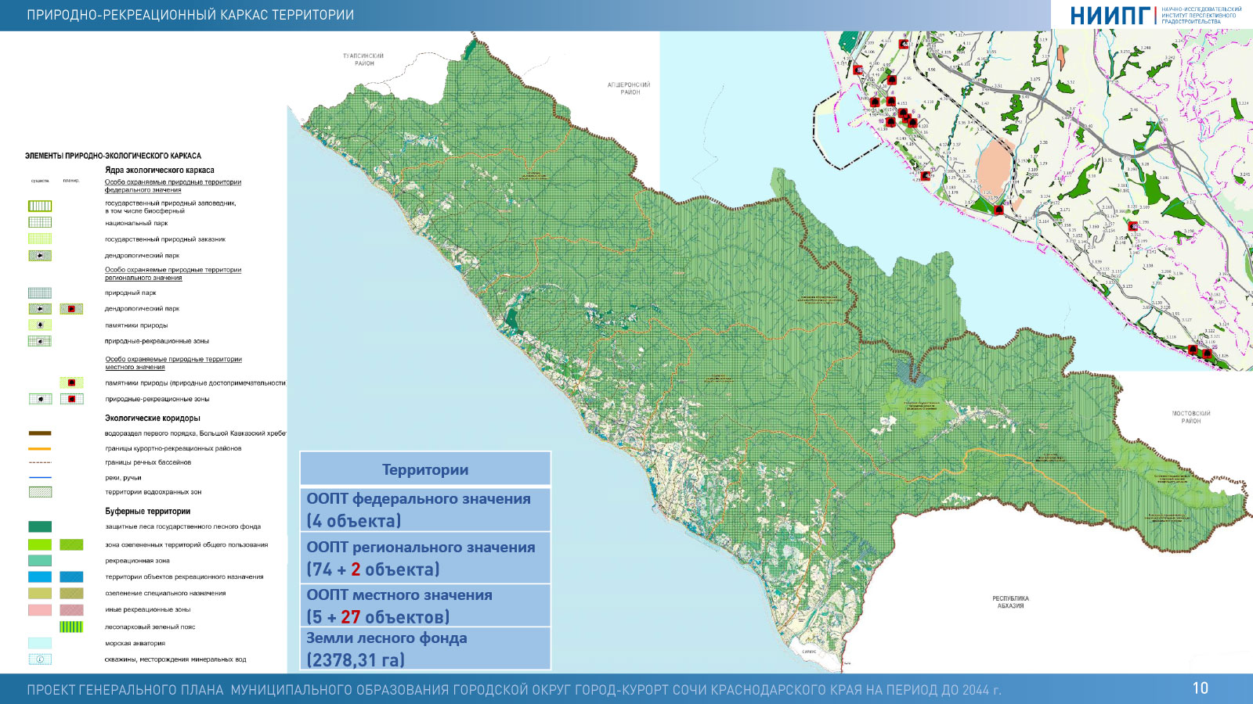The image size is (1253, 704).
Task: Click underlined regional significance protected areas heading
Action: (x=173, y=274)
